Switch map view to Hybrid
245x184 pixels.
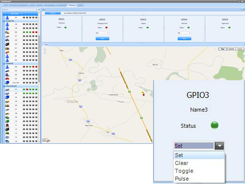tap(240, 49)
